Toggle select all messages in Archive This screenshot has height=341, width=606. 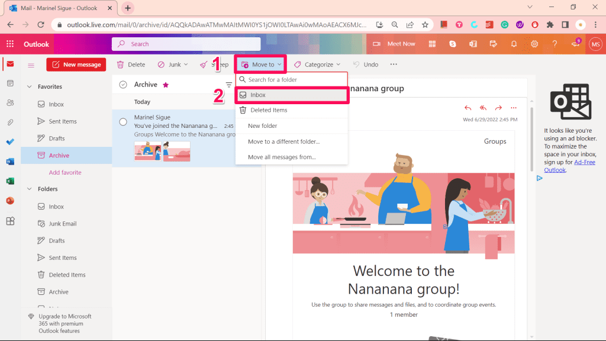click(123, 85)
